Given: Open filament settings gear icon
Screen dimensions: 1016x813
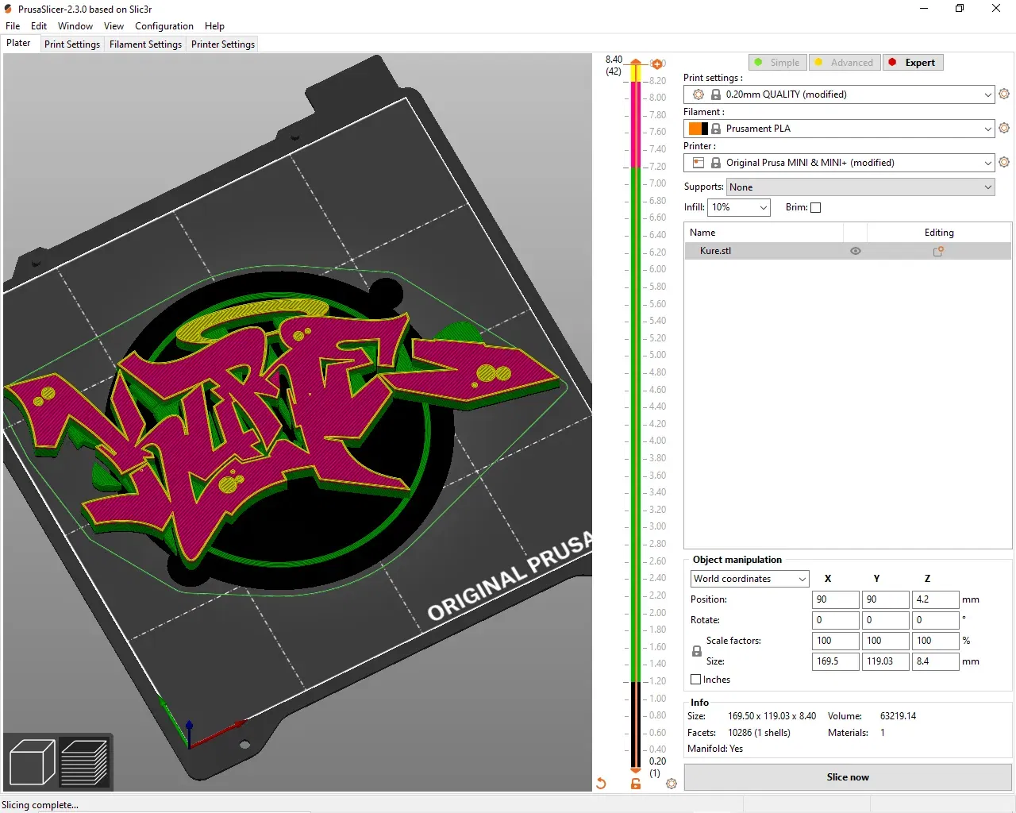Looking at the screenshot, I should click(x=1004, y=128).
